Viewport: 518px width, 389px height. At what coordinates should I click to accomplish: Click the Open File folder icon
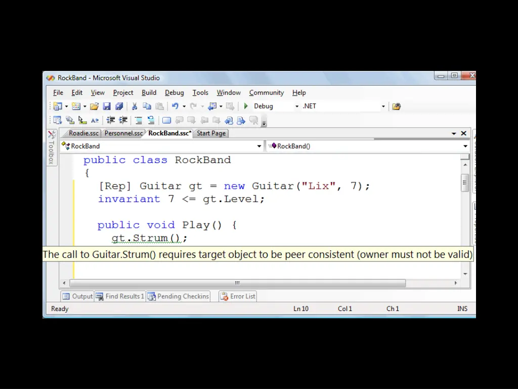click(x=94, y=106)
